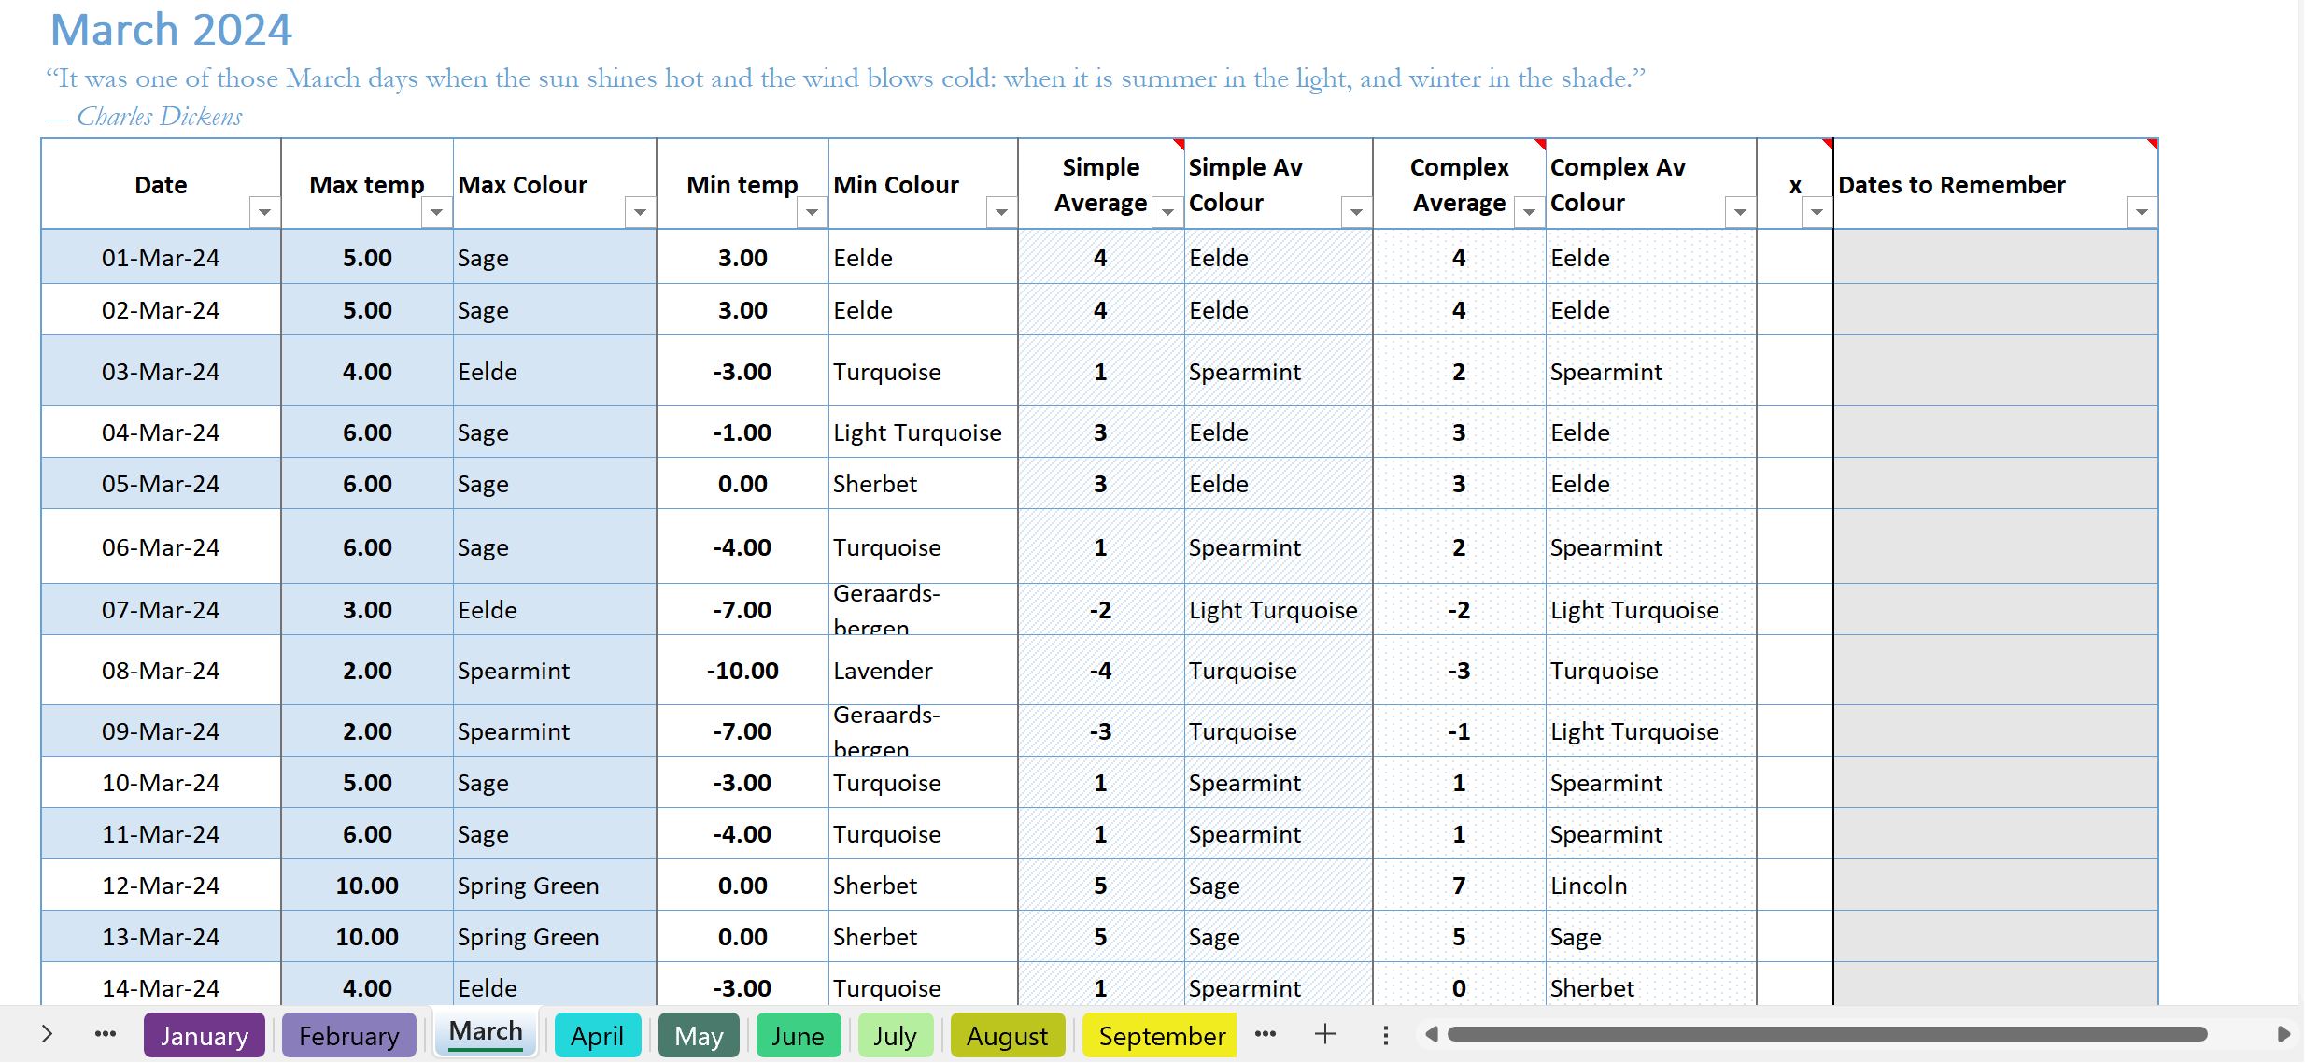
Task: Open the Max temp filter dropdown
Action: click(436, 213)
